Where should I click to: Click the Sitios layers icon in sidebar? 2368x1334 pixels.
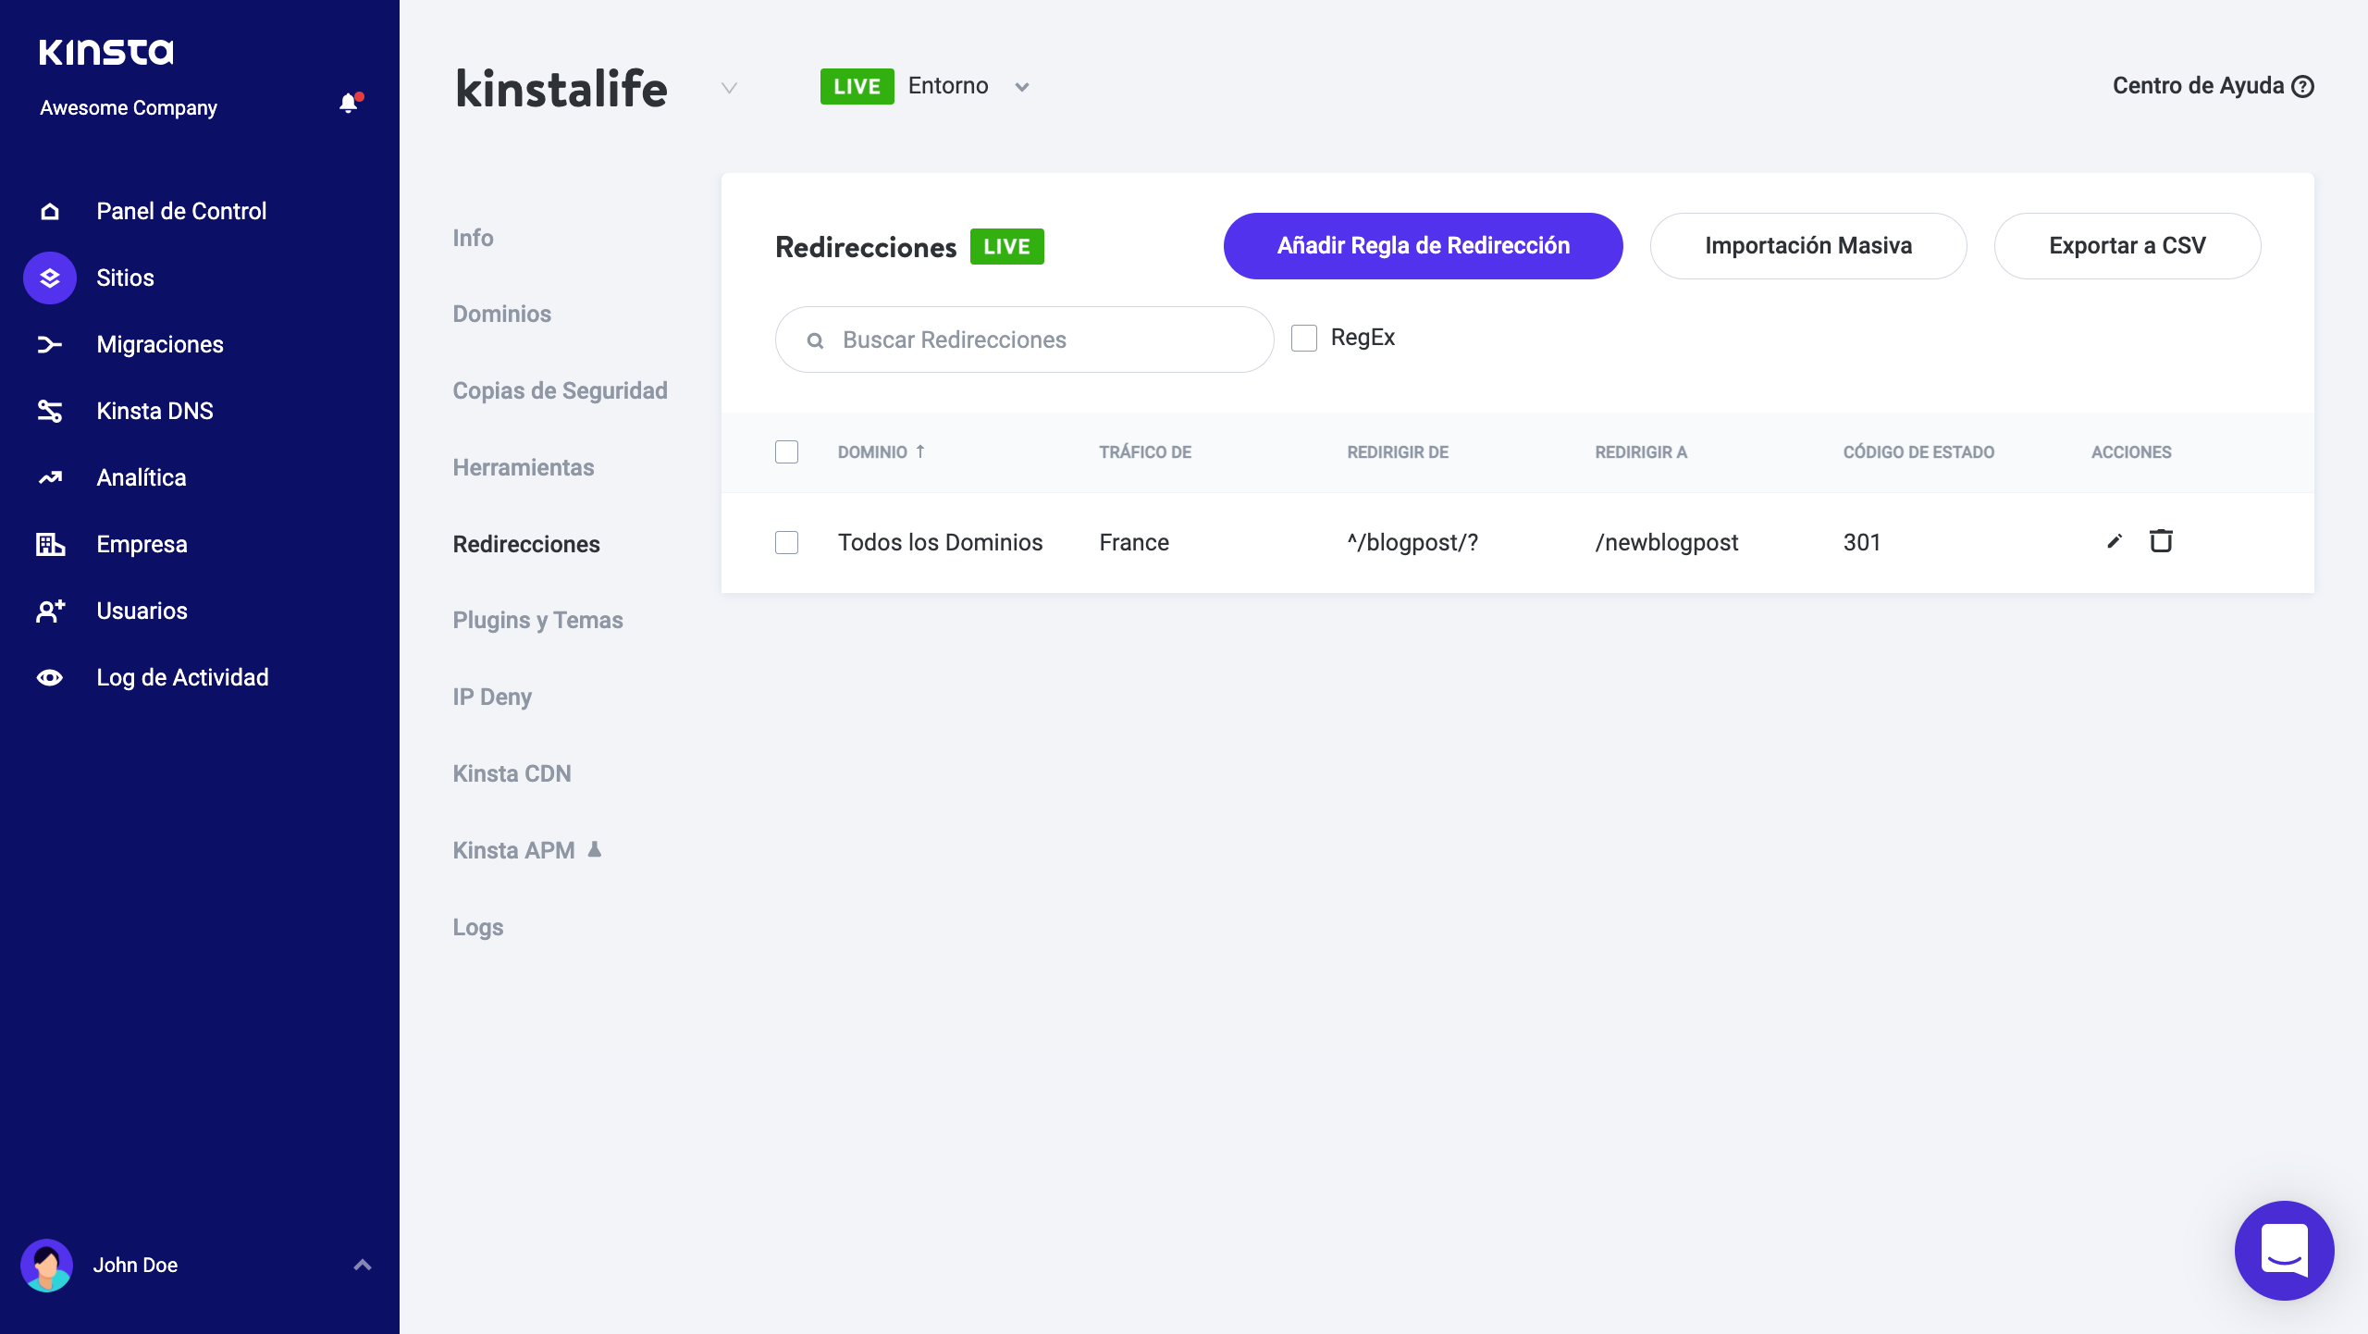pos(50,278)
